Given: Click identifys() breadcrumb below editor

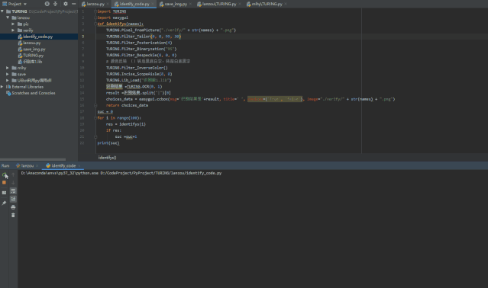Looking at the screenshot, I should pyautogui.click(x=108, y=158).
